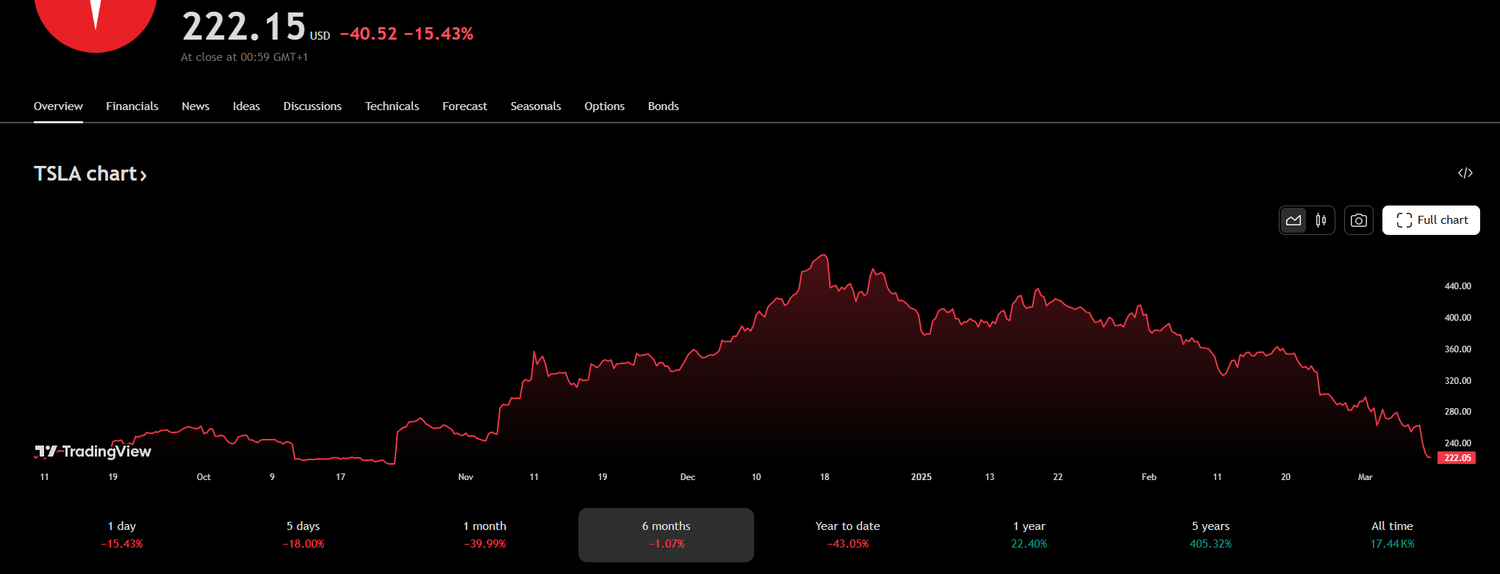The width and height of the screenshot is (1500, 574).
Task: Choose the 1 month range
Action: point(485,535)
